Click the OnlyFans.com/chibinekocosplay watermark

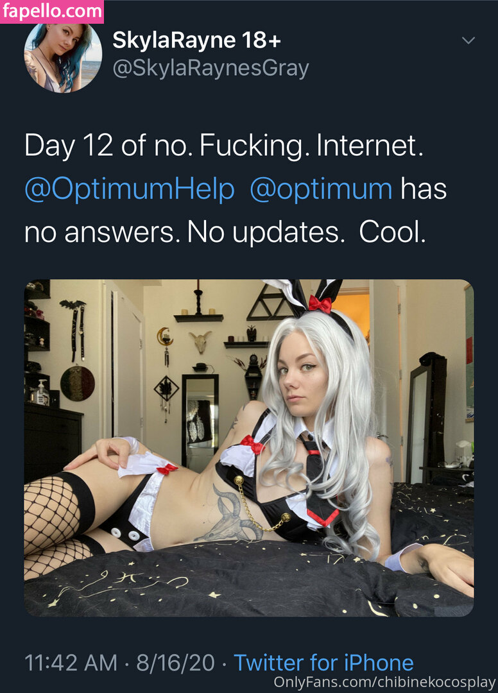[384, 682]
